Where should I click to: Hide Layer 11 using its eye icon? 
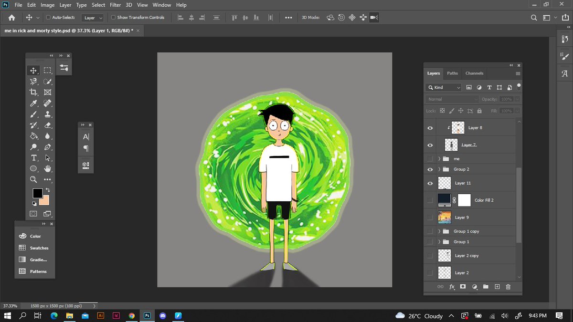click(x=430, y=183)
